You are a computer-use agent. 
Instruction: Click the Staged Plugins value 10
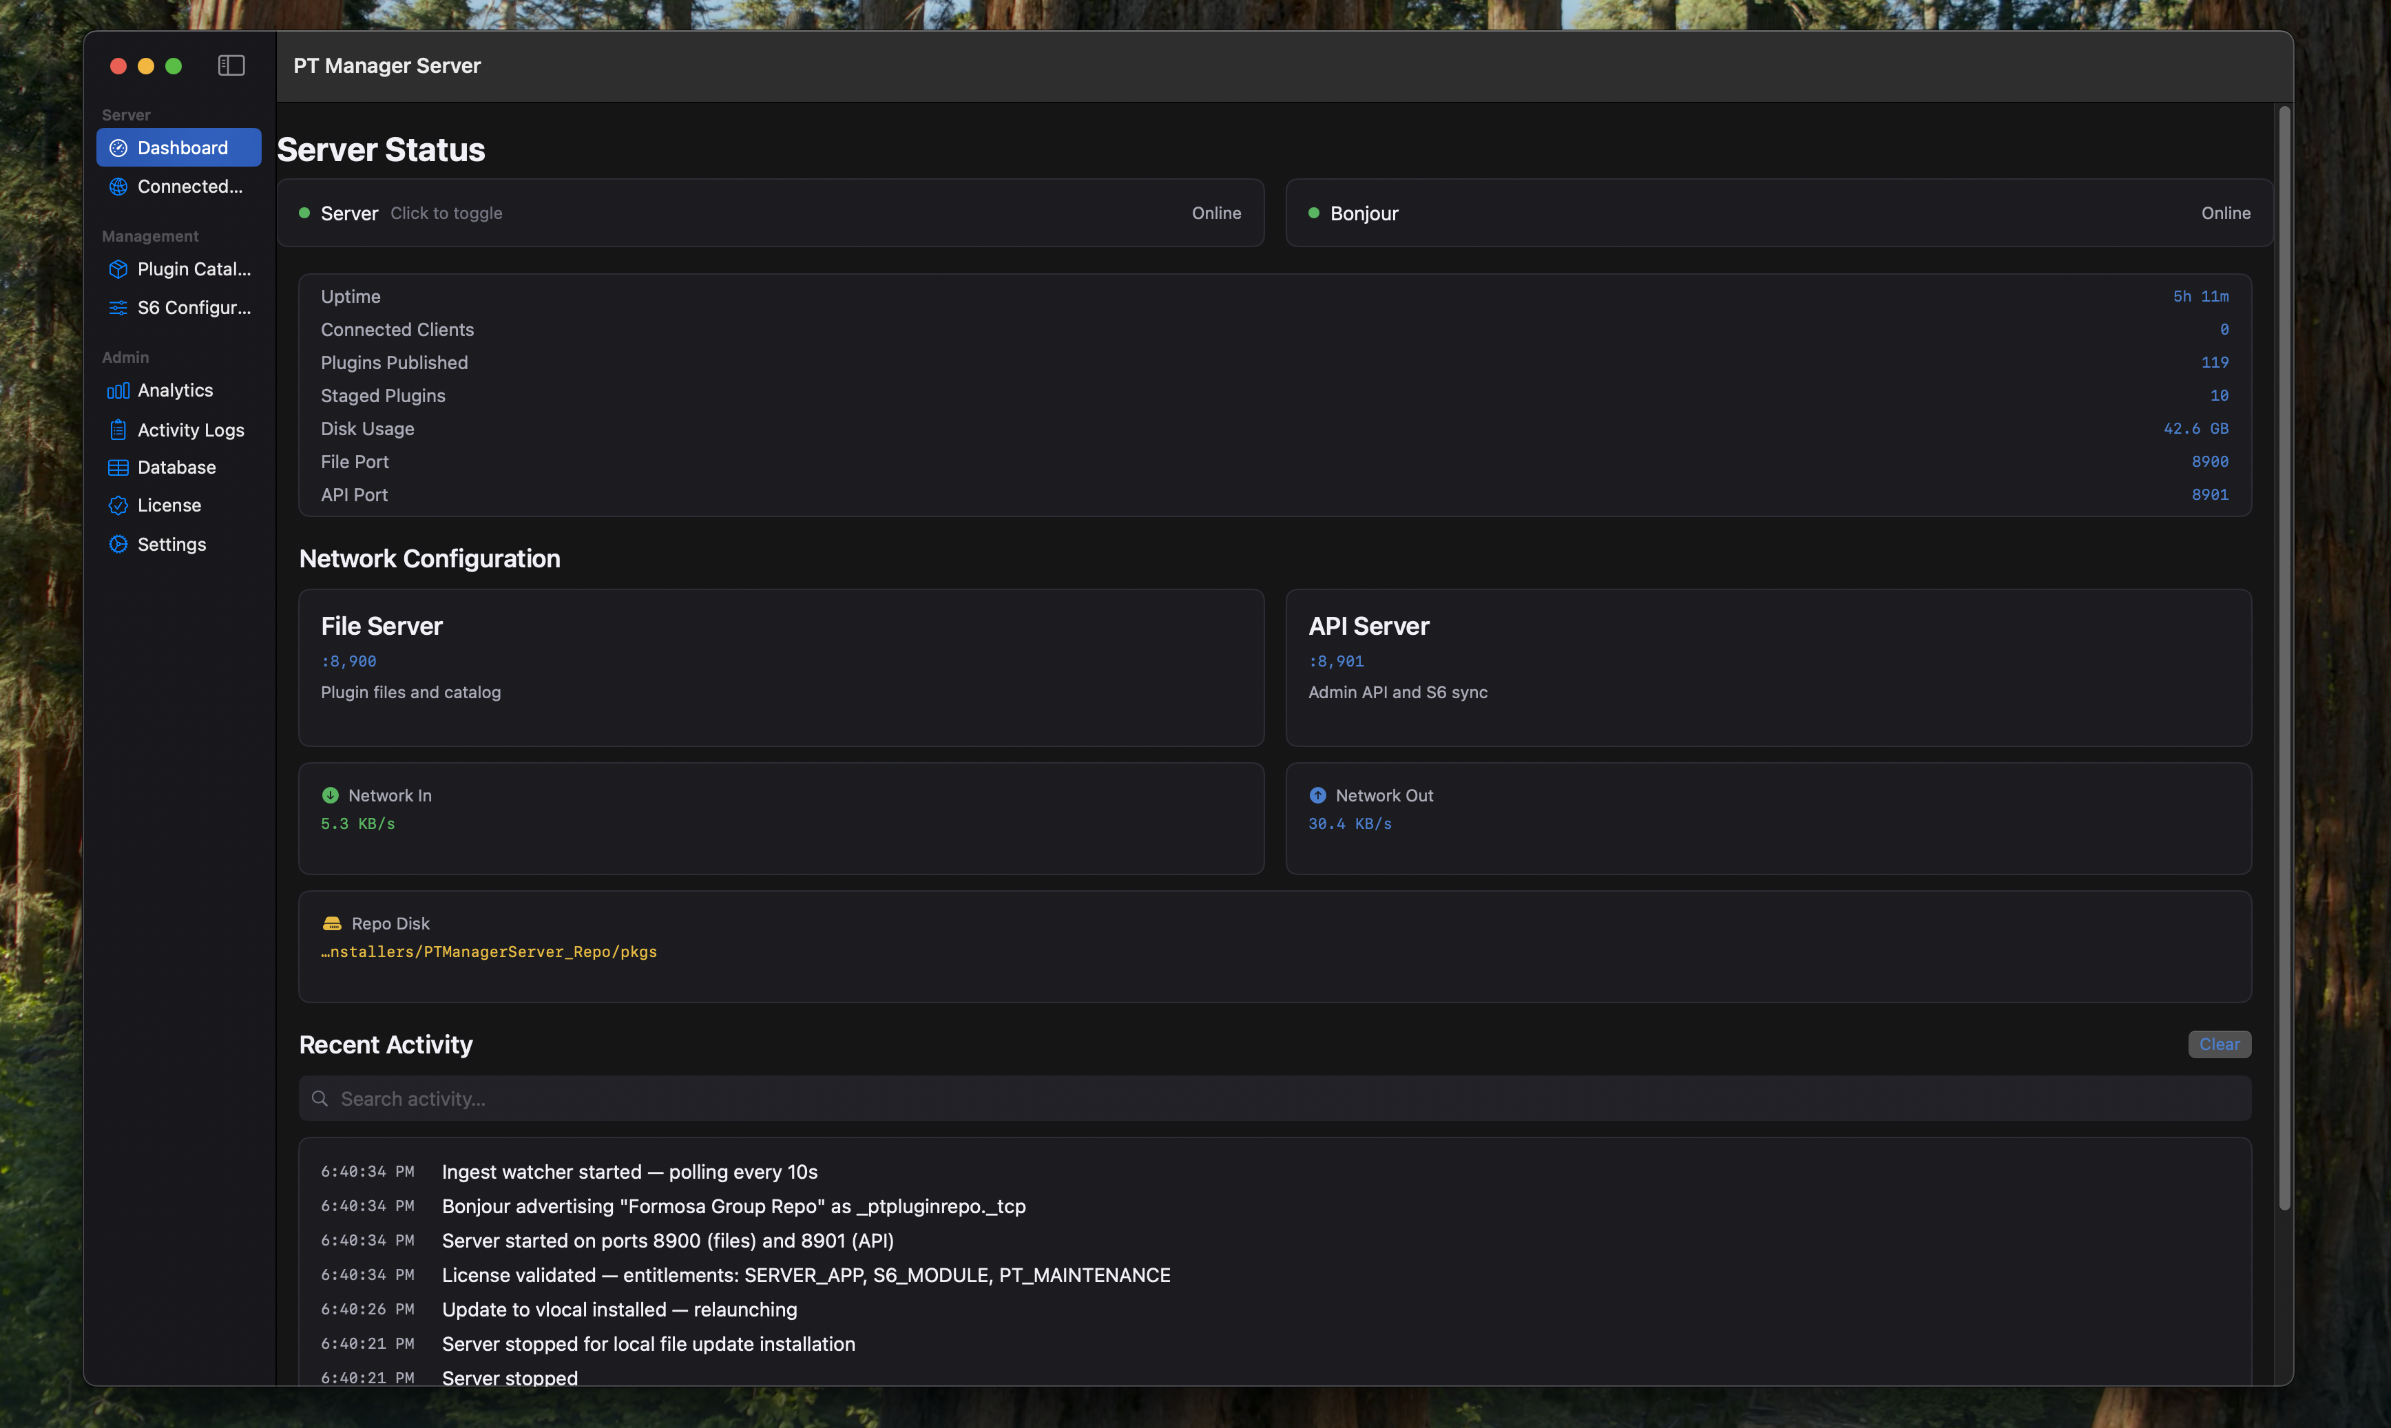[x=2219, y=395]
